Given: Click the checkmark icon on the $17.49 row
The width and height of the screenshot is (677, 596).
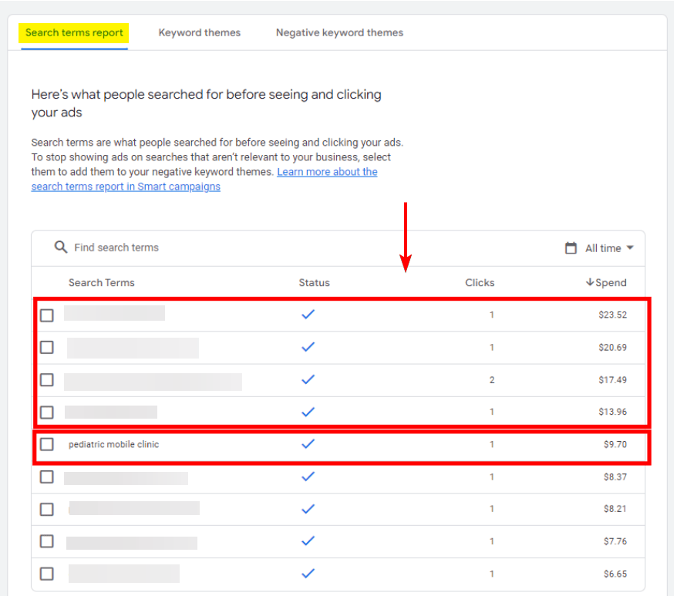Looking at the screenshot, I should pyautogui.click(x=308, y=379).
